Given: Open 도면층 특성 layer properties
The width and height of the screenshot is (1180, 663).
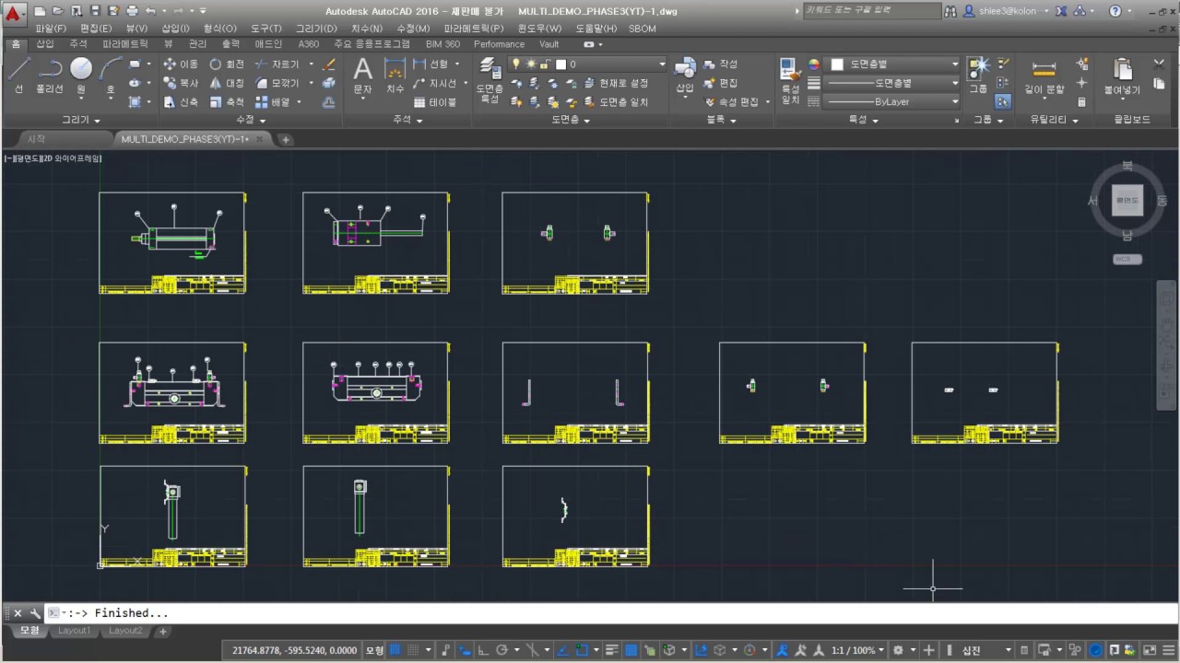Looking at the screenshot, I should 490,79.
